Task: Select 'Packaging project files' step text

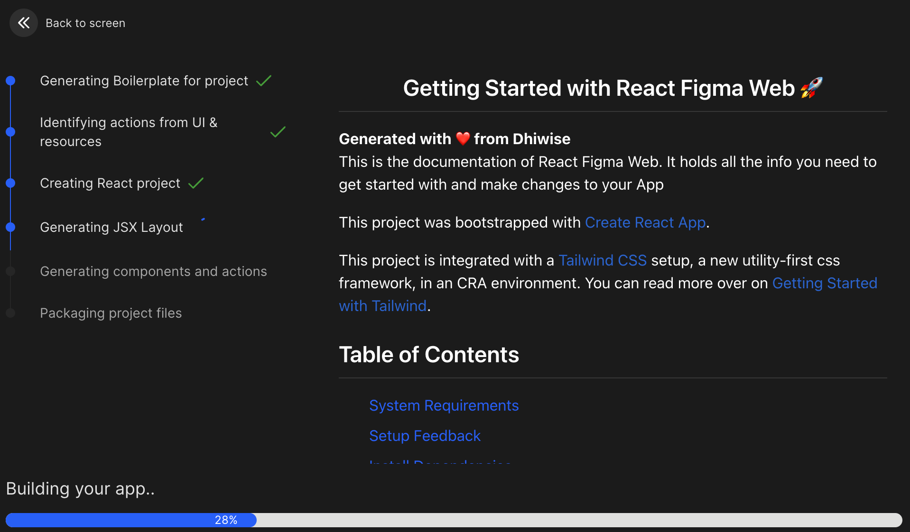Action: (x=111, y=313)
